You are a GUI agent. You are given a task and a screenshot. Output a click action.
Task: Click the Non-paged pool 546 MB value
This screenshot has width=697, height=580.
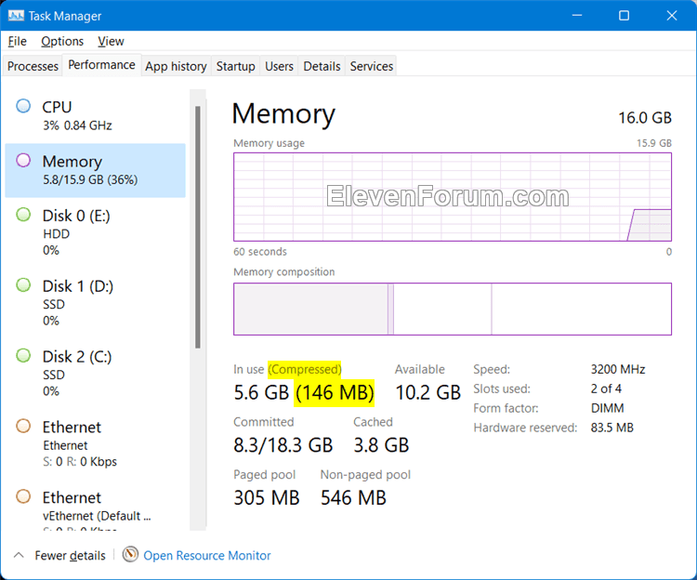click(353, 498)
